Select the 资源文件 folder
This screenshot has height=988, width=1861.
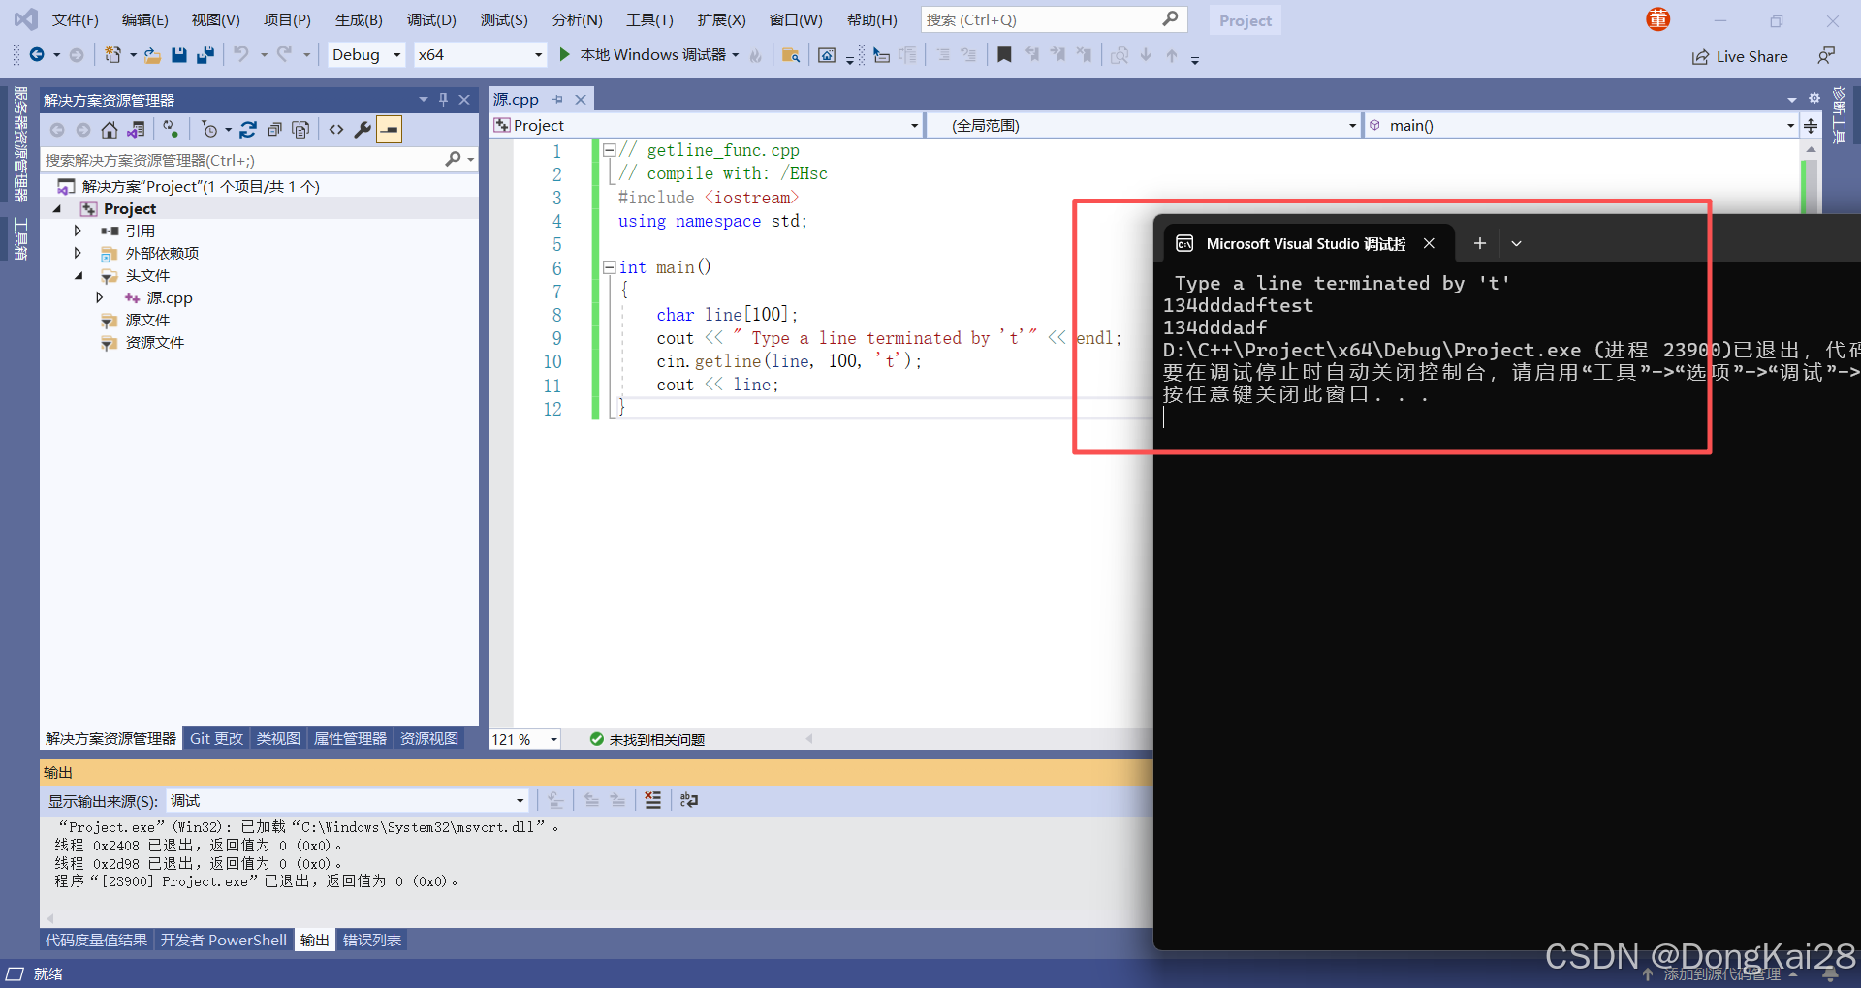point(154,342)
